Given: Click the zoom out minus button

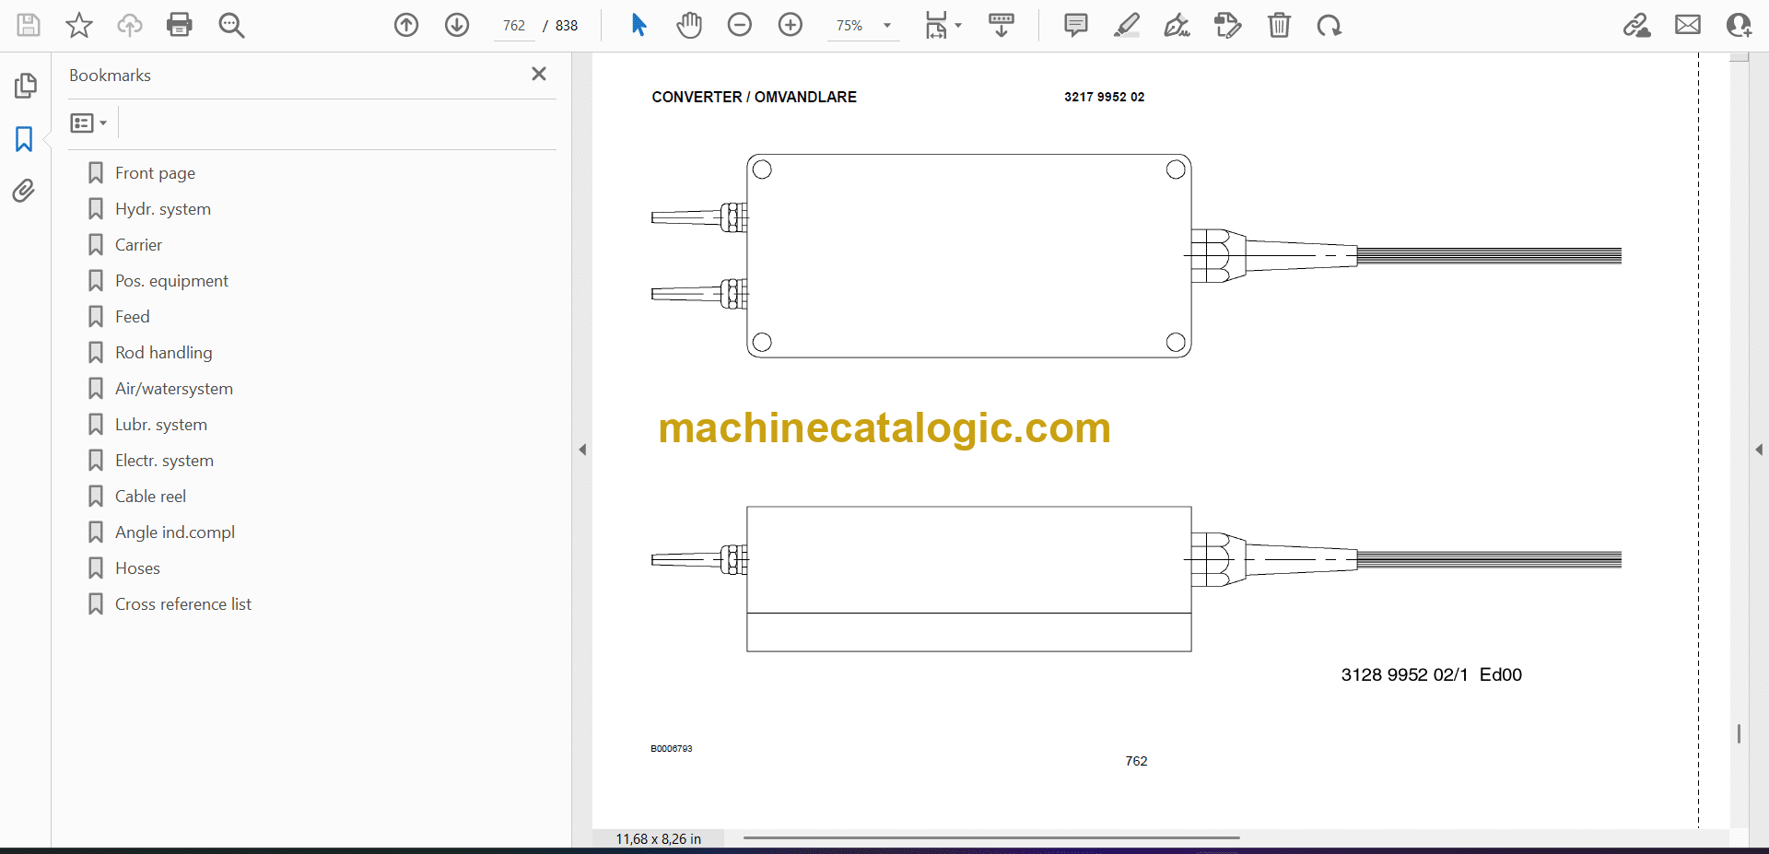Looking at the screenshot, I should [740, 25].
